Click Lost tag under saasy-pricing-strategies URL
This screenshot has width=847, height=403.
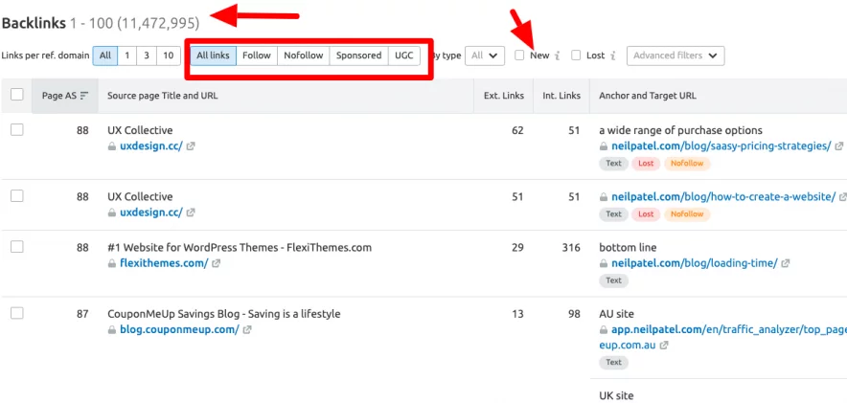pos(646,164)
